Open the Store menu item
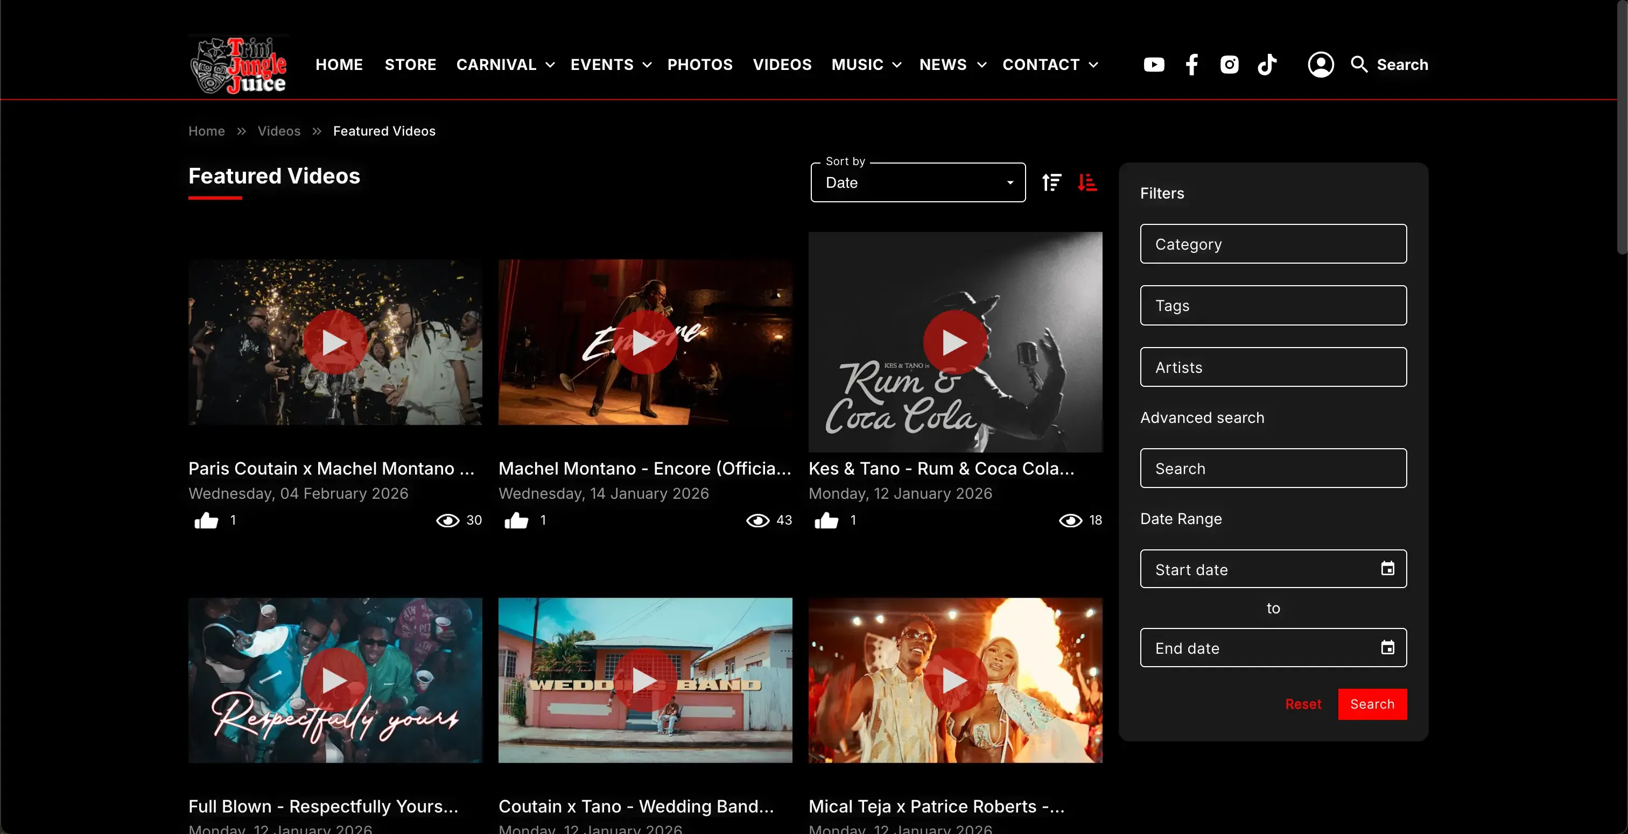1628x834 pixels. click(x=410, y=65)
